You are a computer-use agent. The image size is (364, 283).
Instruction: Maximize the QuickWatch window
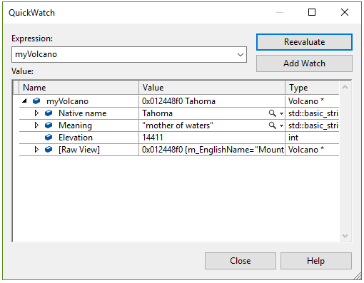[x=312, y=12]
